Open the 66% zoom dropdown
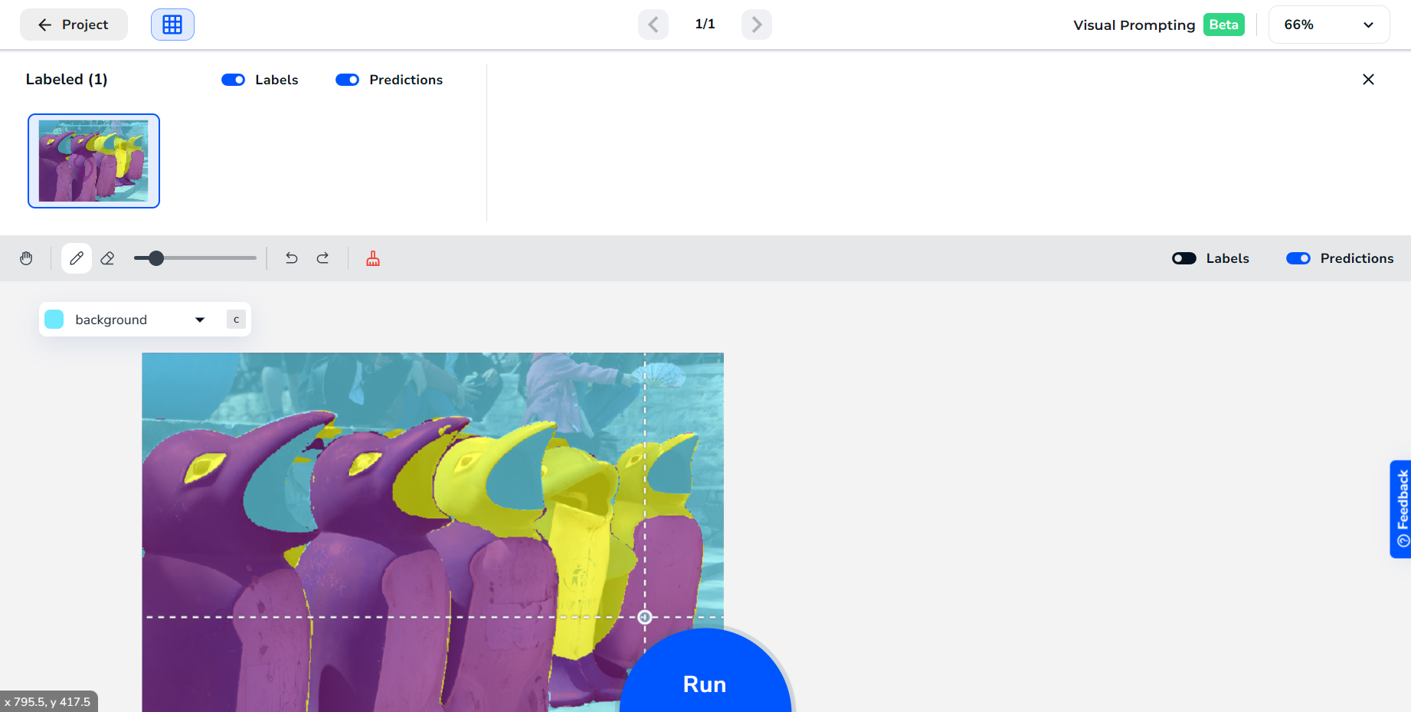This screenshot has width=1411, height=712. tap(1329, 25)
